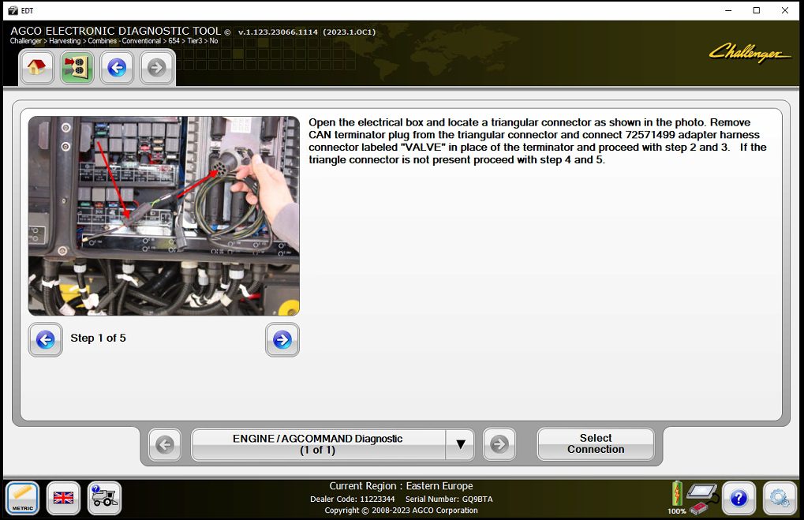Click the grey forward arrow in top toolbar
Viewport: 804px width, 520px height.
157,67
